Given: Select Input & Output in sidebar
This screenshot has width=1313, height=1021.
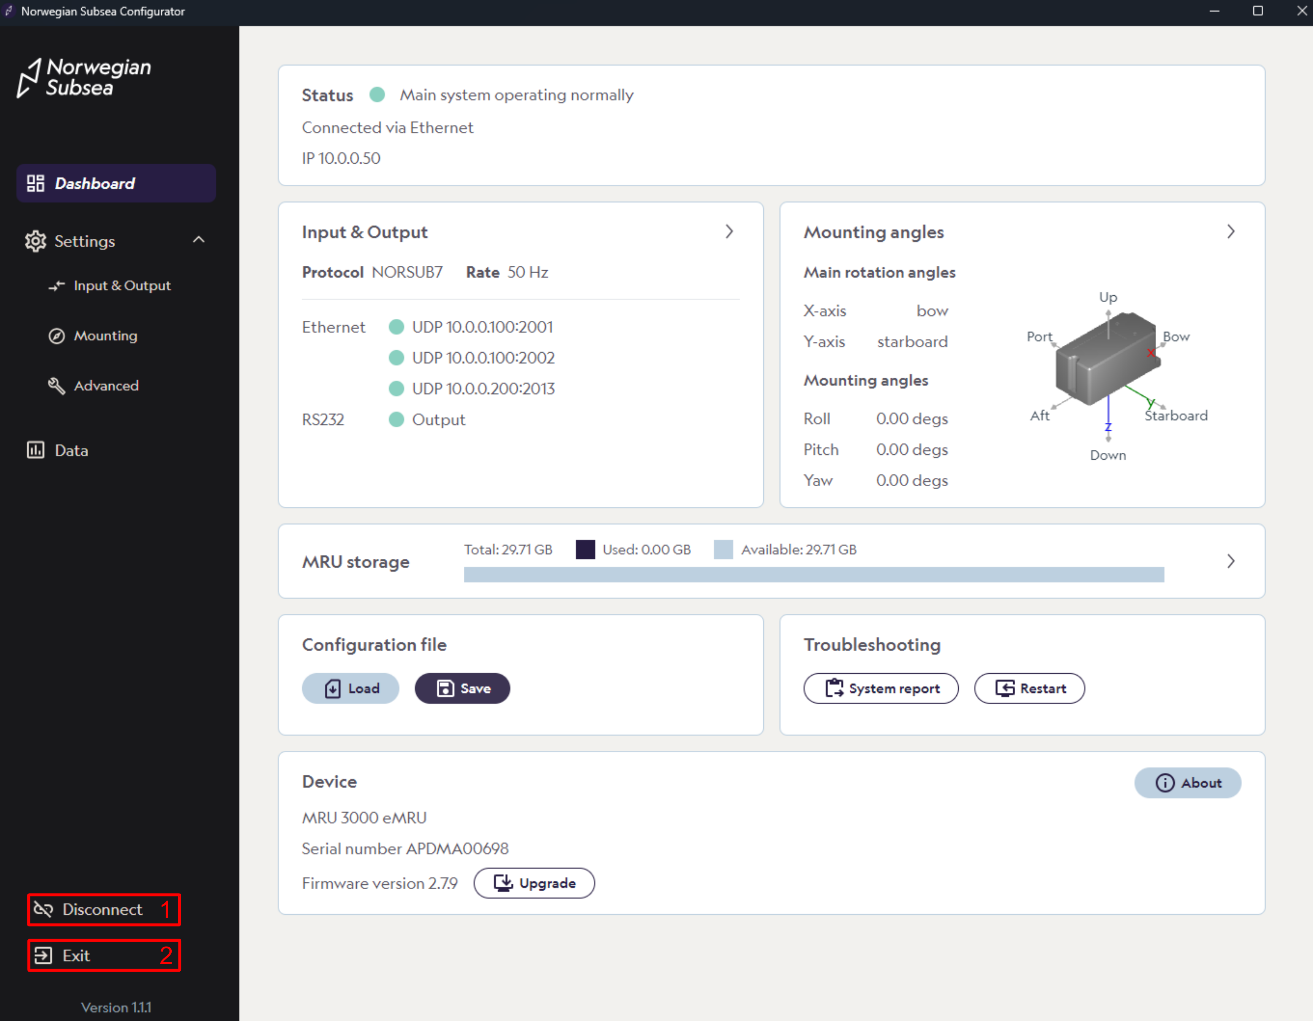Looking at the screenshot, I should click(x=122, y=286).
